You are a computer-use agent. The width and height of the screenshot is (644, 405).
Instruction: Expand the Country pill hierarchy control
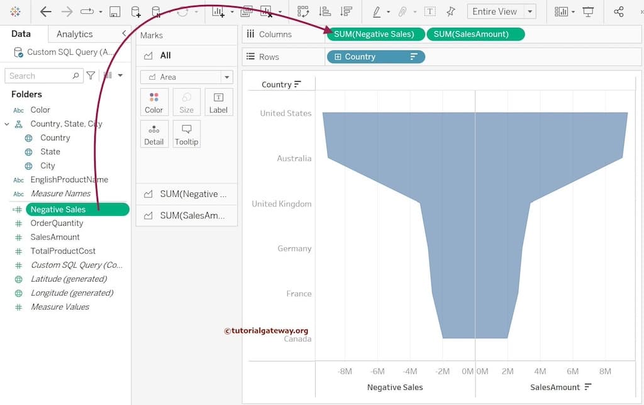coord(338,57)
